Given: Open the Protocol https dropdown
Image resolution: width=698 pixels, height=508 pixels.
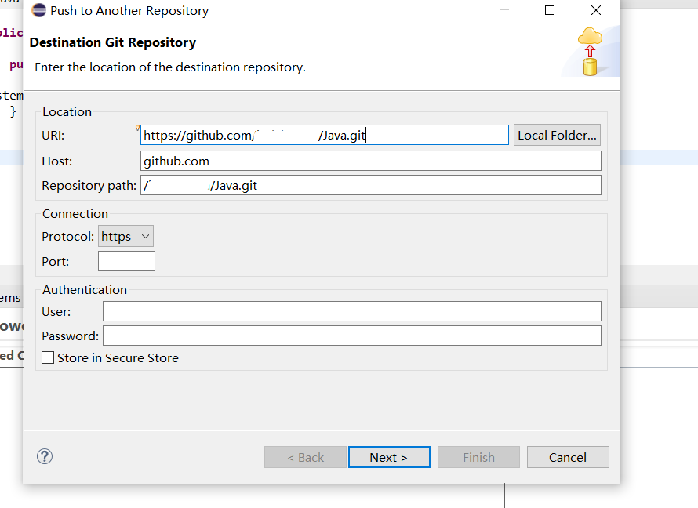Looking at the screenshot, I should coord(125,236).
